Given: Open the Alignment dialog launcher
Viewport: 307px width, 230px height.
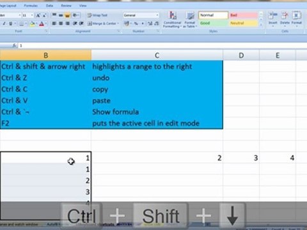Looking at the screenshot, I should click(118, 31).
